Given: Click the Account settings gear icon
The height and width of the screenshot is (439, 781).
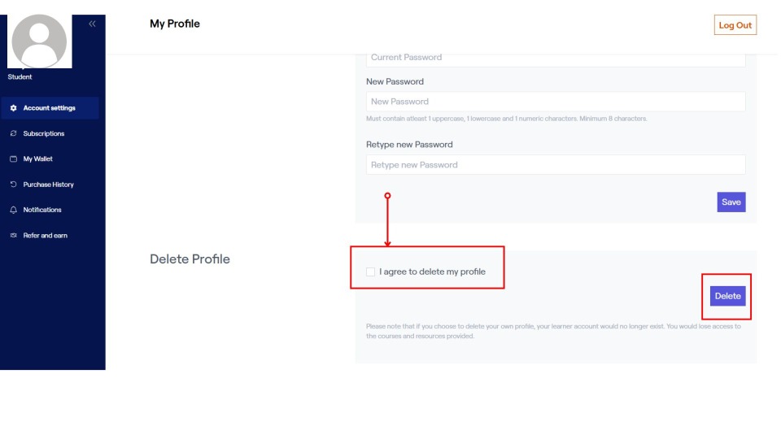Looking at the screenshot, I should coord(13,108).
